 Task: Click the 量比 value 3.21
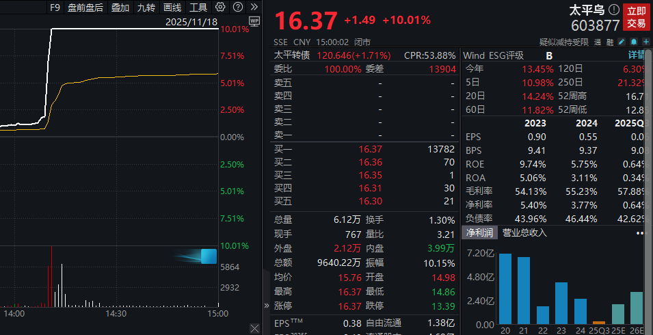[x=446, y=234]
